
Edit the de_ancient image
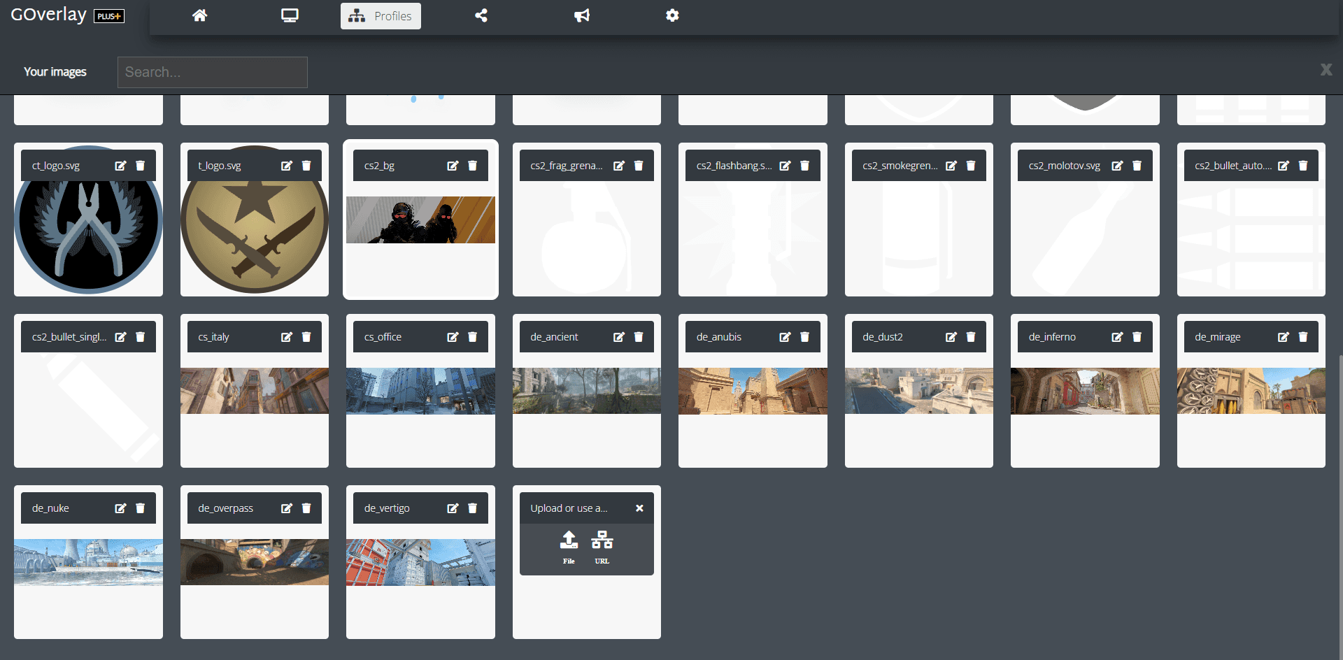coord(619,337)
